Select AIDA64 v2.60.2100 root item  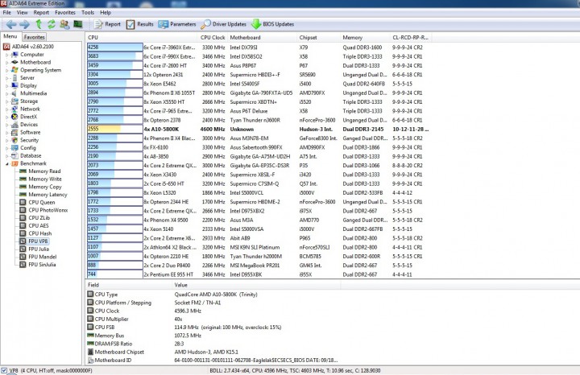point(28,47)
